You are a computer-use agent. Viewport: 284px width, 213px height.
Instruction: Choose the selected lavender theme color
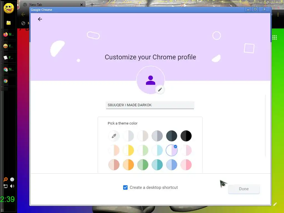click(x=172, y=150)
